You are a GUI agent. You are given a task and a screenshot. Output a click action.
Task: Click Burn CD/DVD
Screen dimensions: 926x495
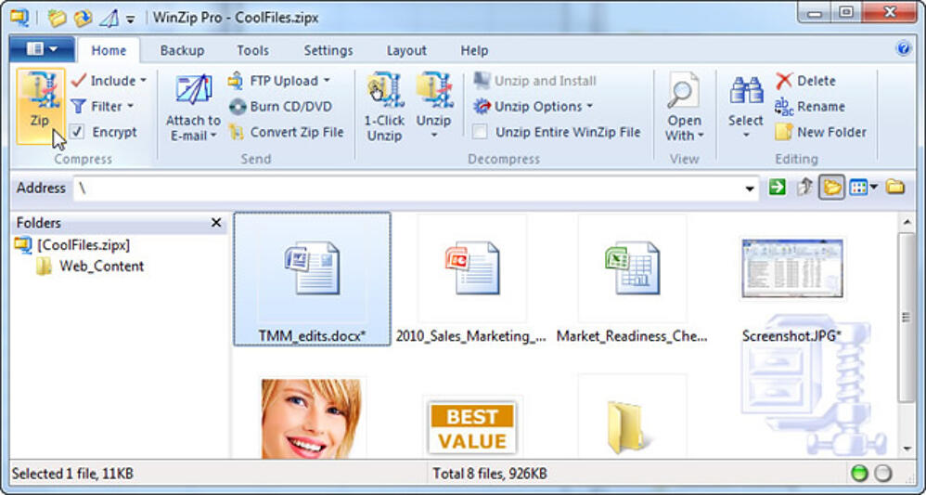click(x=280, y=107)
